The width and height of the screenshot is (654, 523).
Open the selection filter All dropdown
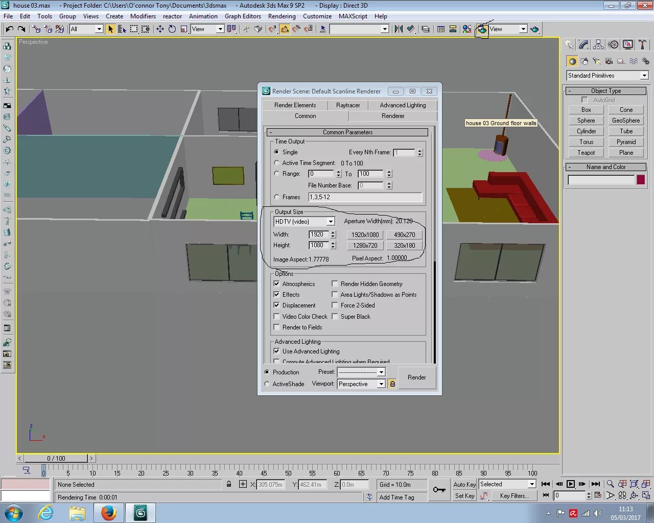(86, 29)
